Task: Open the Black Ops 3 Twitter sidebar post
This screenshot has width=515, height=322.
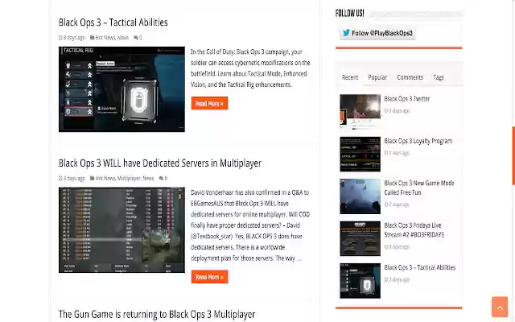Action: click(x=407, y=99)
